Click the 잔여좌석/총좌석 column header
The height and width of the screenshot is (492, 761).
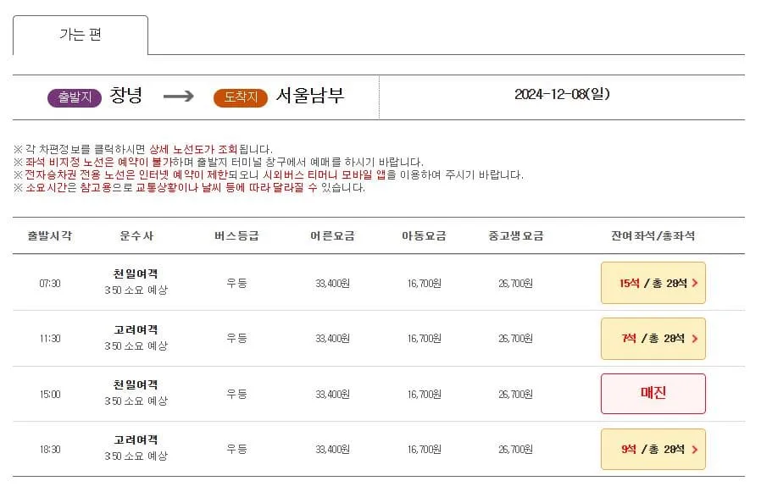click(x=653, y=235)
